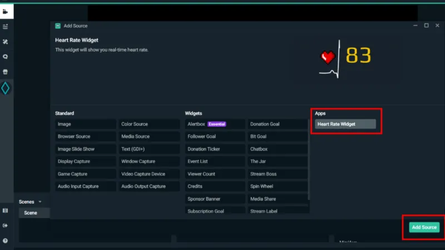Select the Stream Boss widget

pos(278,174)
